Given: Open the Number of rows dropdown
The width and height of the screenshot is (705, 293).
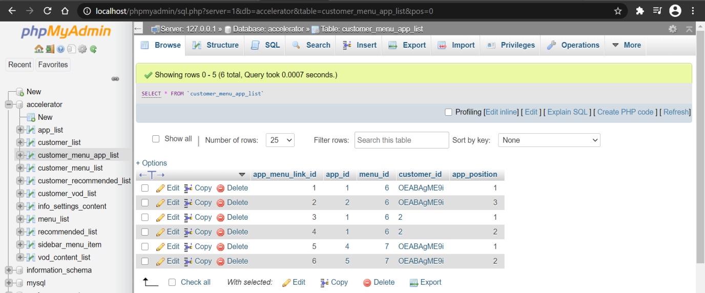Looking at the screenshot, I should click(x=280, y=140).
